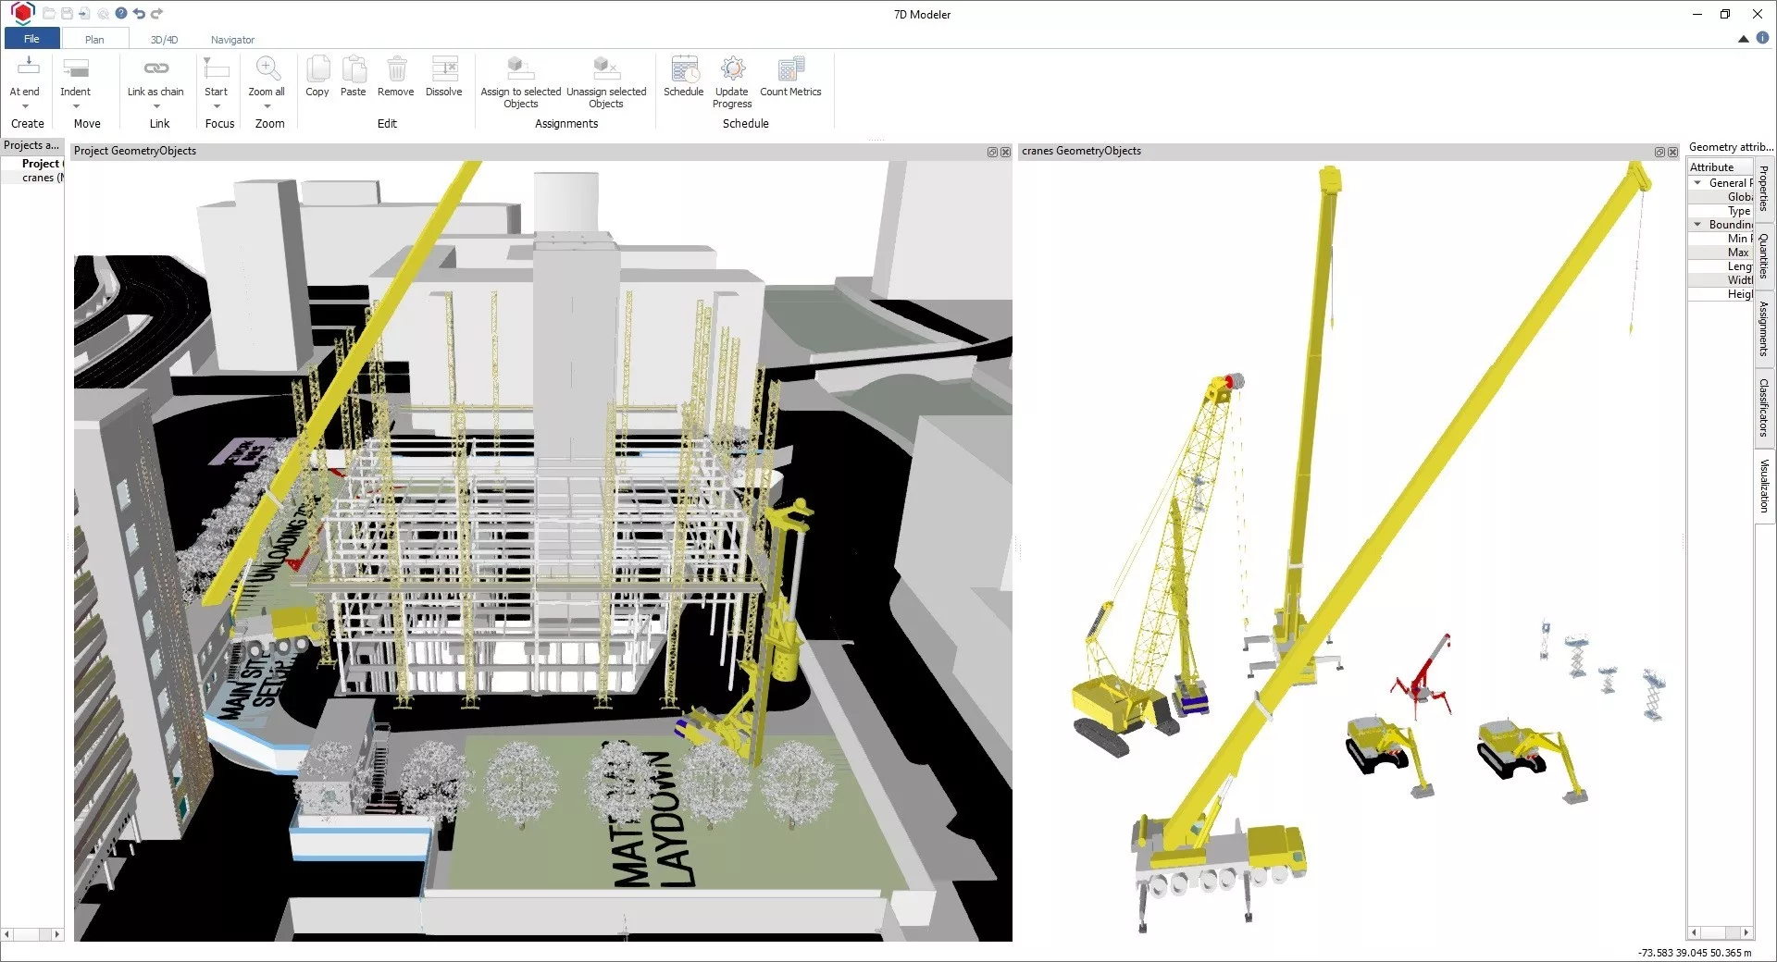The height and width of the screenshot is (962, 1777).
Task: Click the Copy icon in Edit group
Action: (x=317, y=68)
